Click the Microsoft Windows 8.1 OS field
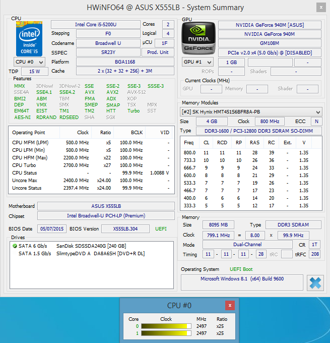The image size is (330, 343). tap(242, 282)
